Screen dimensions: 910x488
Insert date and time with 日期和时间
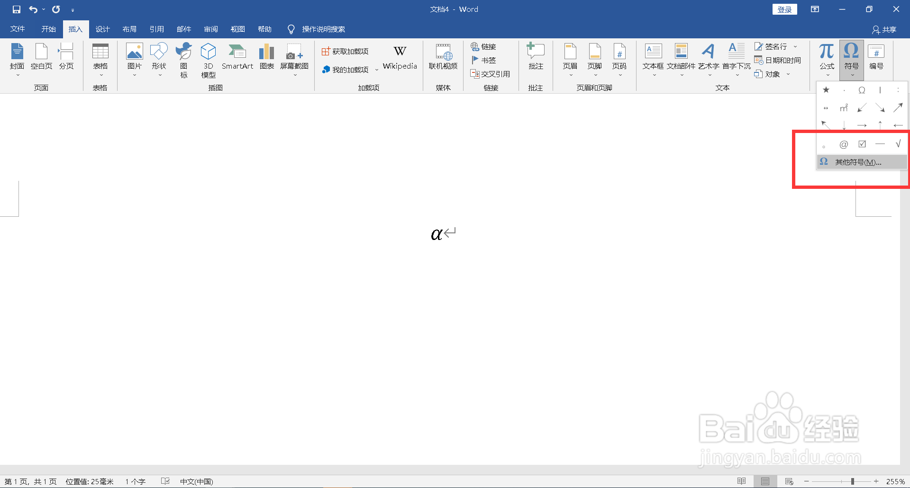click(x=778, y=60)
